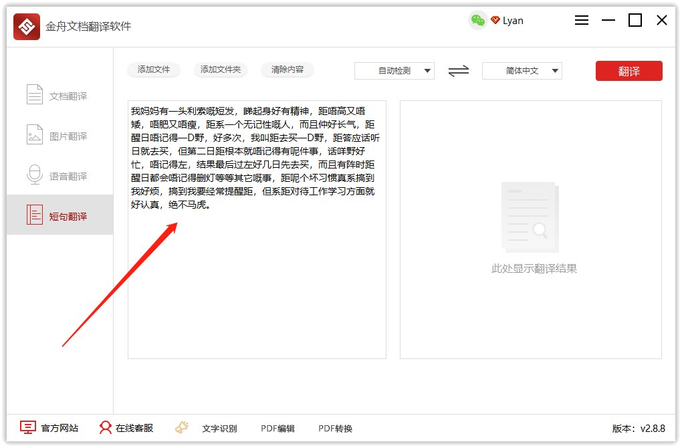Expand the source language selection arrow
Screen dimensions: 682x448
(x=429, y=70)
